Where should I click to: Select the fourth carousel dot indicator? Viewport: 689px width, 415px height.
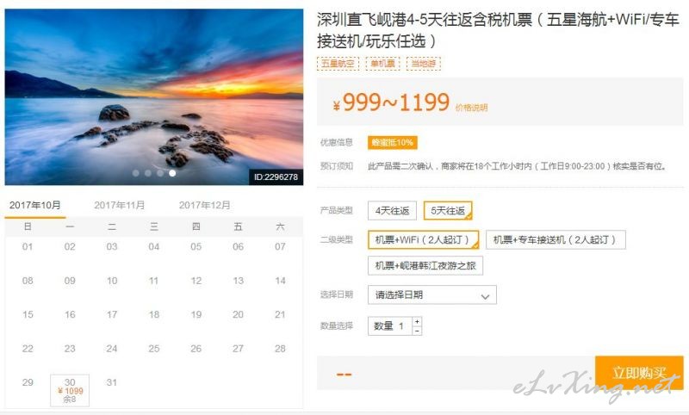pos(172,173)
